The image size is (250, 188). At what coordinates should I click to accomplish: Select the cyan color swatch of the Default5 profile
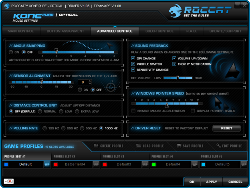click(x=203, y=165)
